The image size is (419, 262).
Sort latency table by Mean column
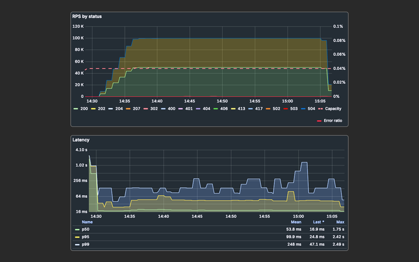(x=296, y=222)
